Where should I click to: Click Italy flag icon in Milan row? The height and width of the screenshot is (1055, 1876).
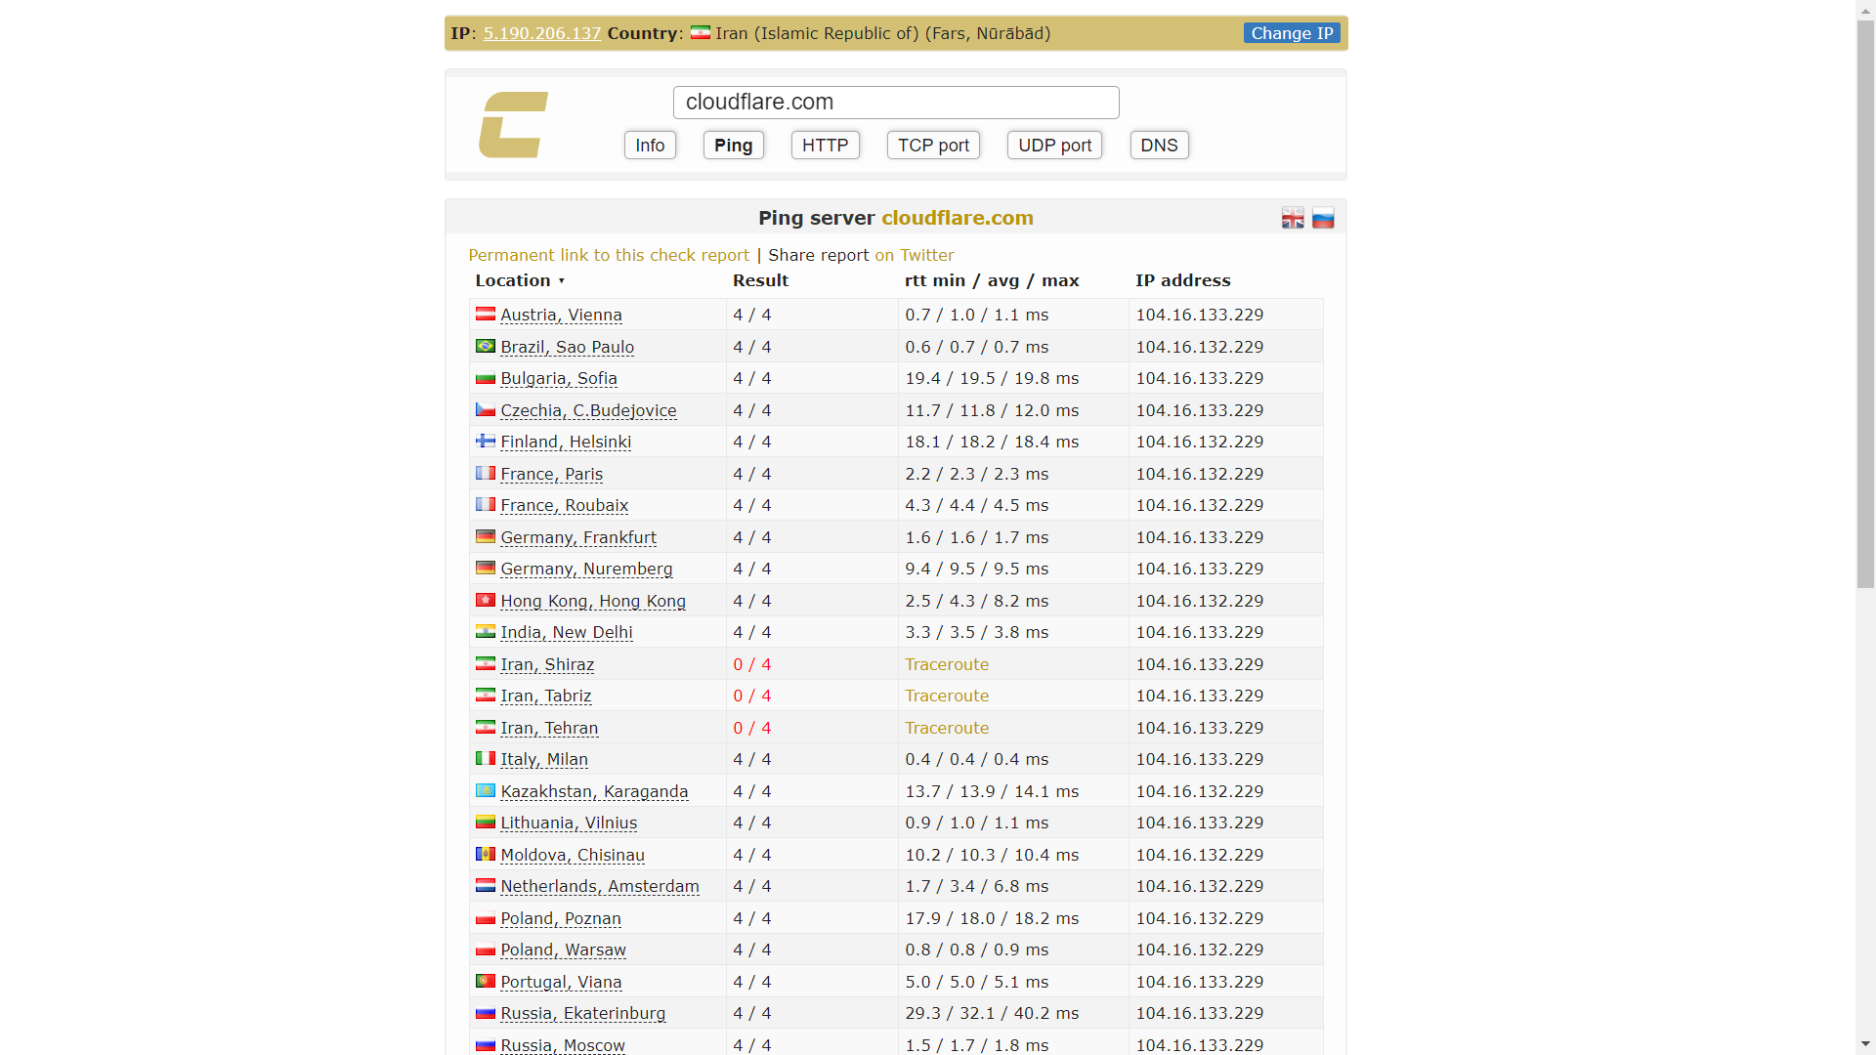coord(486,758)
